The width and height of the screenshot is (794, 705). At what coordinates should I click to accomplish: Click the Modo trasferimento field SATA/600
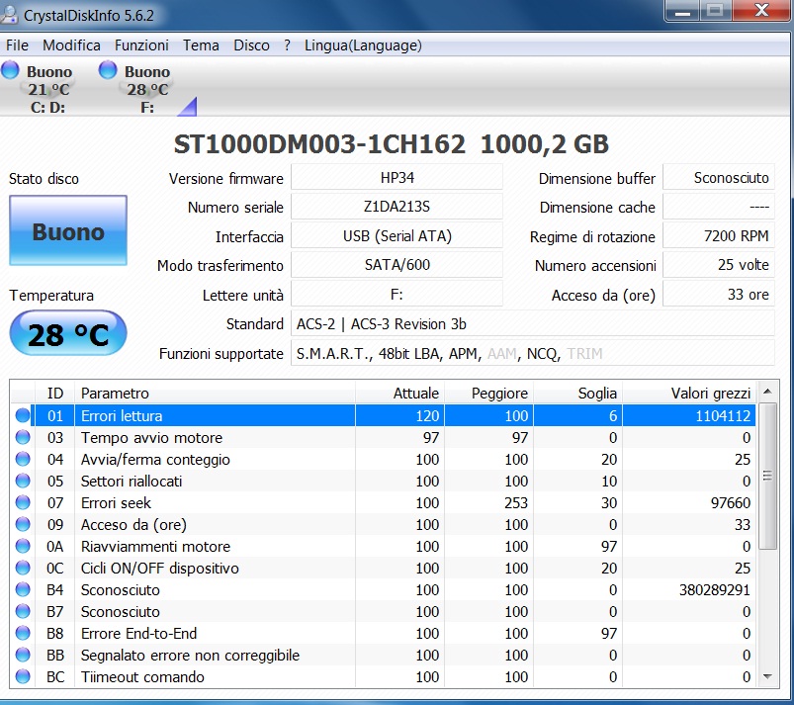397,265
